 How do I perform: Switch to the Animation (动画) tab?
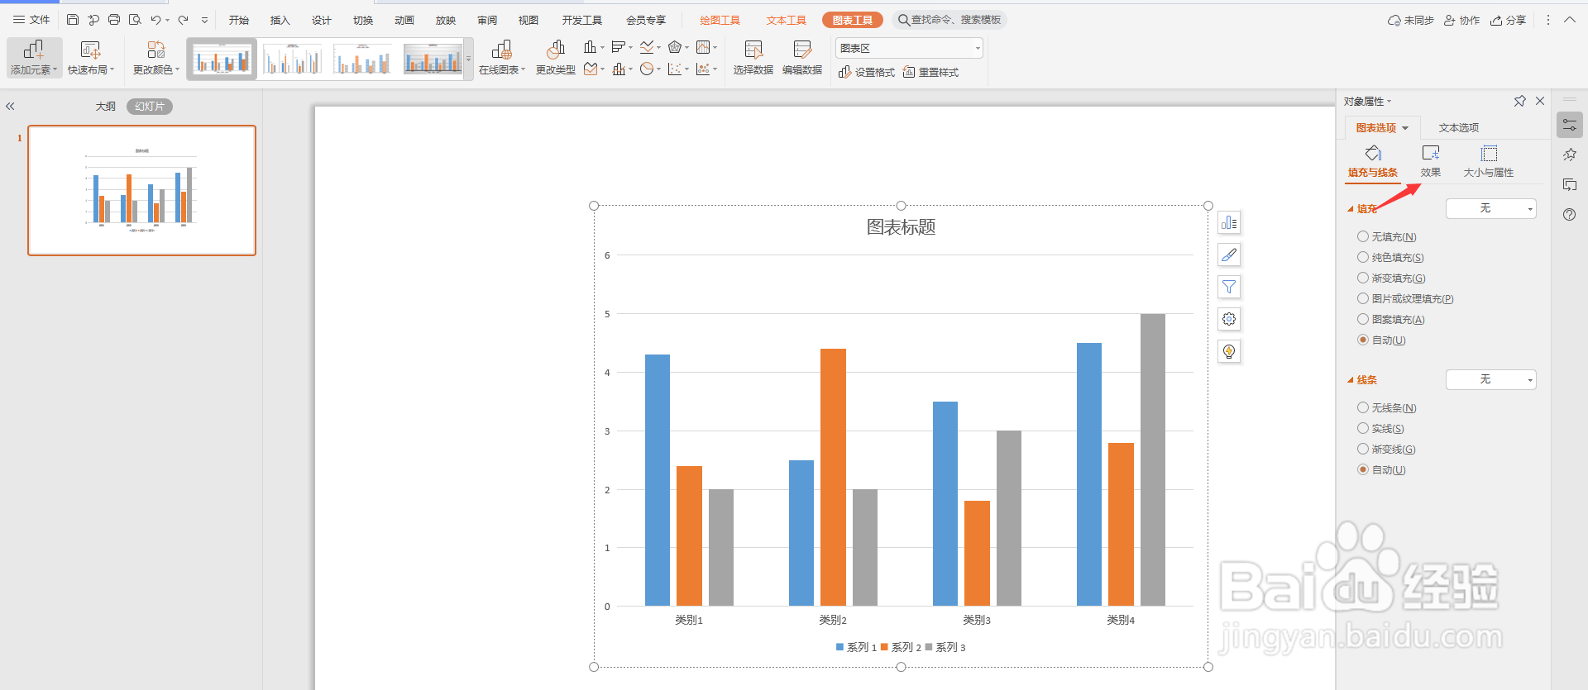tap(404, 20)
